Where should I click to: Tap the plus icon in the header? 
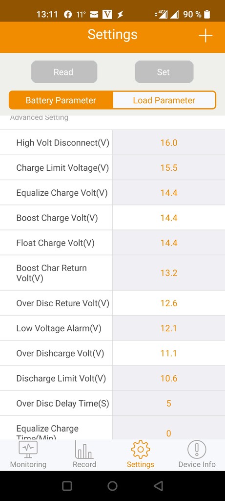tap(205, 35)
